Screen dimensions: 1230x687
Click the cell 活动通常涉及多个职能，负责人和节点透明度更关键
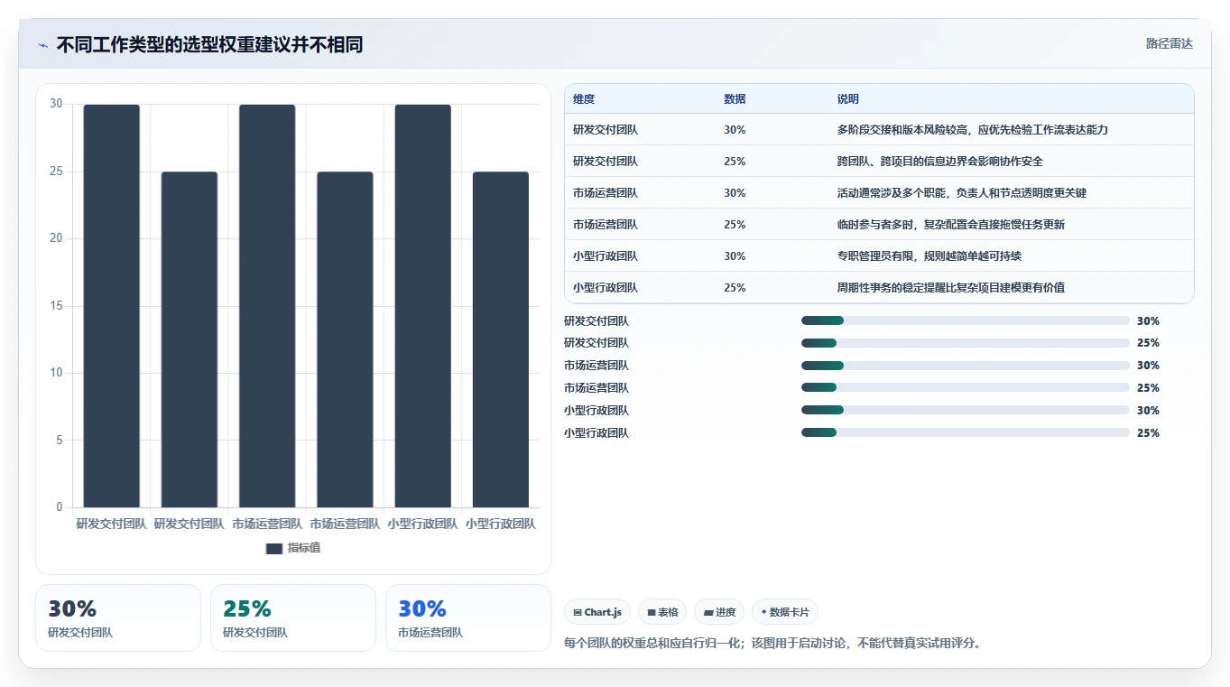(x=962, y=193)
